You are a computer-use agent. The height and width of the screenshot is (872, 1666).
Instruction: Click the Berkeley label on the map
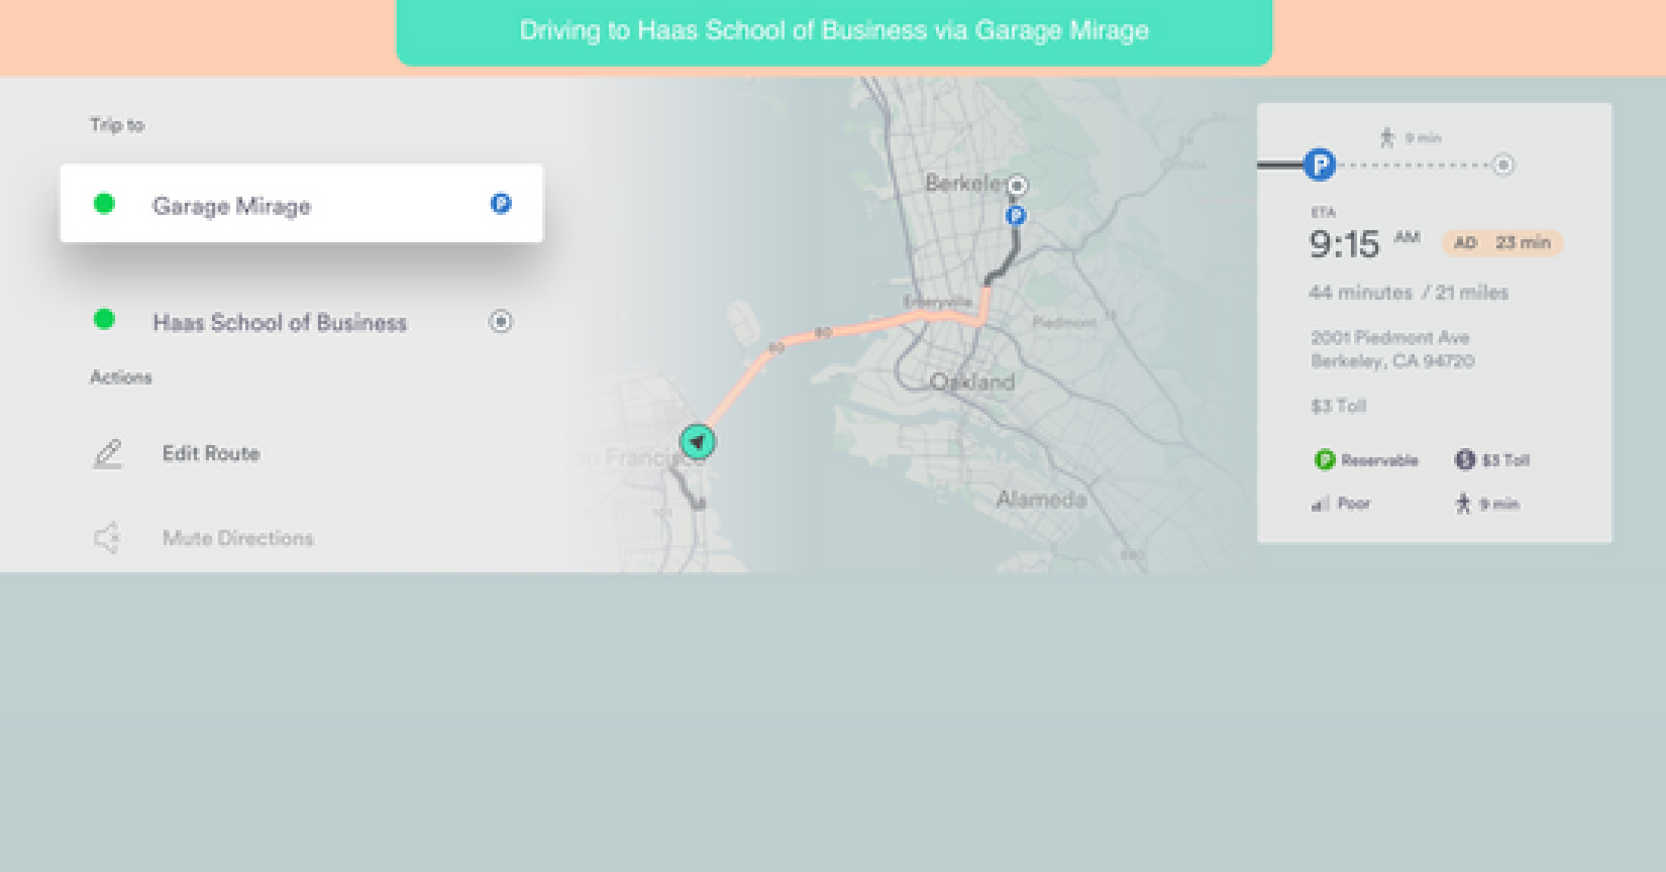point(966,183)
